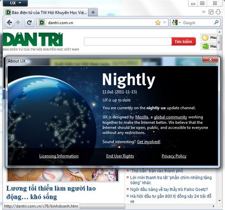Open the Google search engine selector
The image size is (225, 210).
(x=176, y=23)
